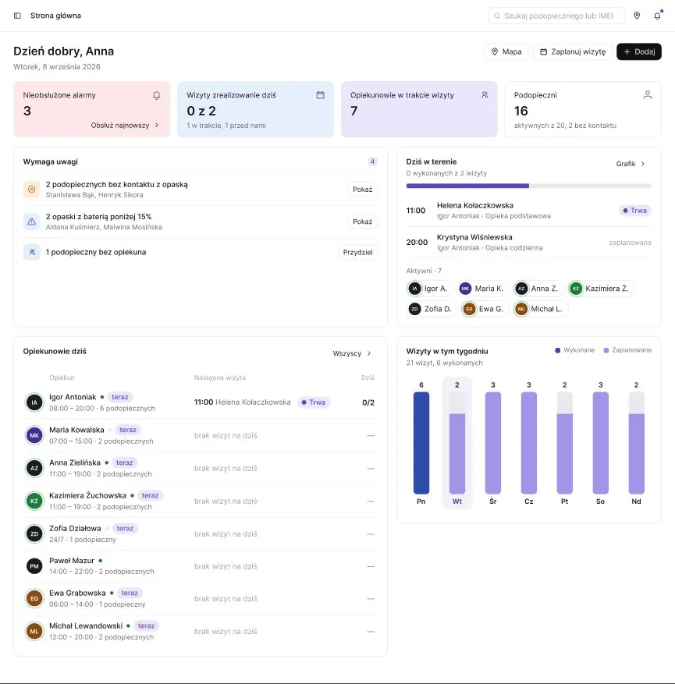The image size is (675, 684).
Task: Select Zofia D. avatar chip in Aktywni
Action: point(431,309)
